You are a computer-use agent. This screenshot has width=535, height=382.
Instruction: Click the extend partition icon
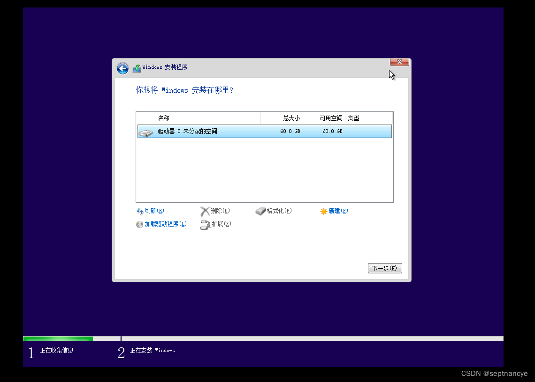tap(205, 225)
